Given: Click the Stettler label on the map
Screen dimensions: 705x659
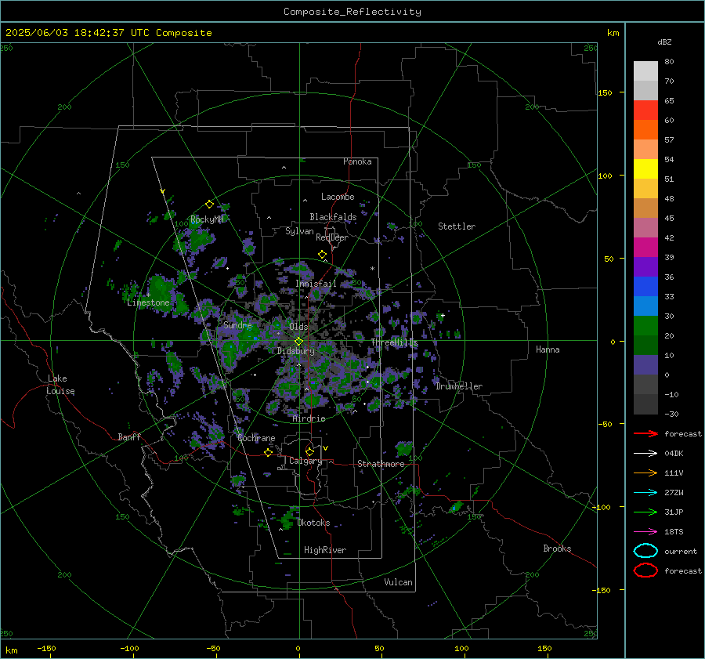Looking at the screenshot, I should (x=457, y=226).
